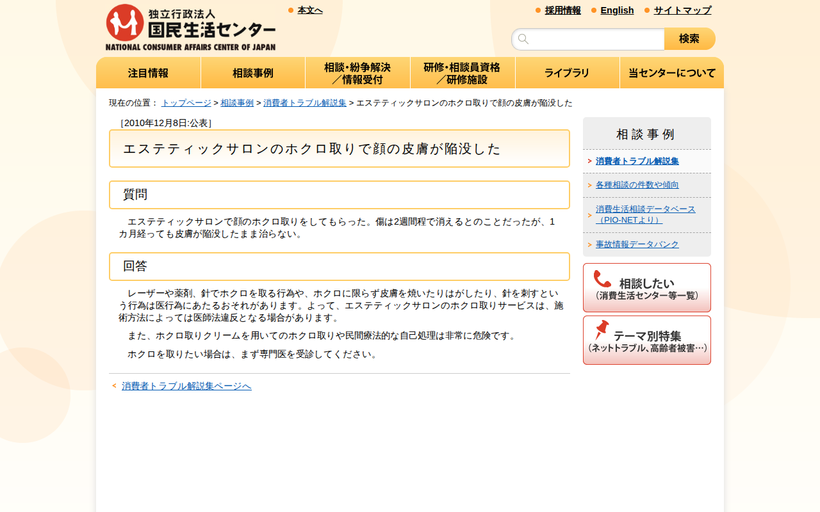Switch to the English site
The width and height of the screenshot is (820, 512).
617,10
